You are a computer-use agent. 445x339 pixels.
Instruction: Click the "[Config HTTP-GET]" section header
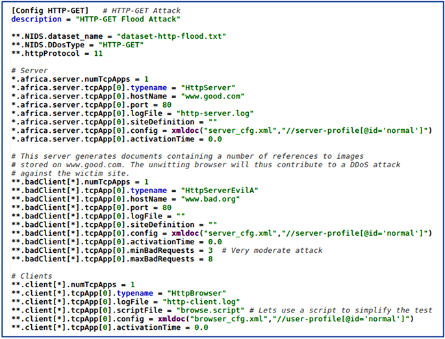pos(50,11)
